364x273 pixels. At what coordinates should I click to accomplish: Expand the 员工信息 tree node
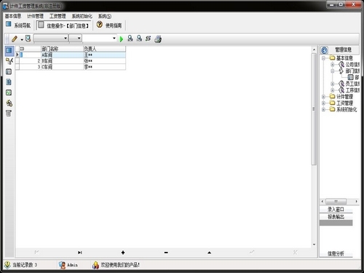coord(333,84)
